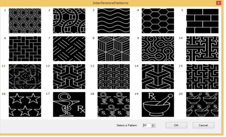
Task: Choose pattern 17 large bowl of Hygieia
Action: click(x=69, y=105)
